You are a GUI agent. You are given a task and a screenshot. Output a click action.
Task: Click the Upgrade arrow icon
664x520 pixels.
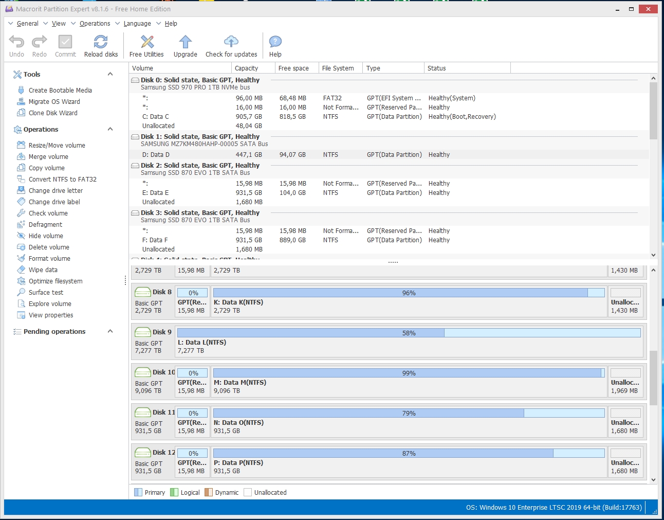[185, 42]
